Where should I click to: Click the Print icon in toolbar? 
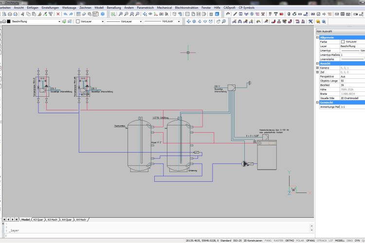click(10, 14)
